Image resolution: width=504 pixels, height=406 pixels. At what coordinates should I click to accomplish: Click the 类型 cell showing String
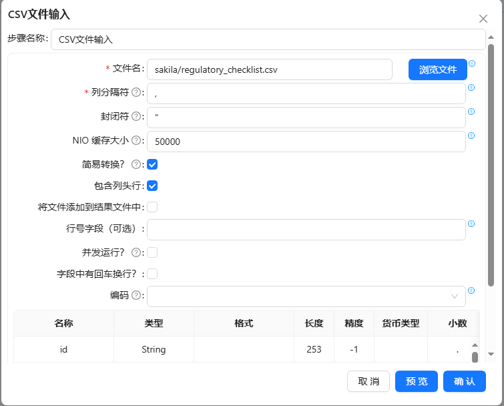click(154, 349)
